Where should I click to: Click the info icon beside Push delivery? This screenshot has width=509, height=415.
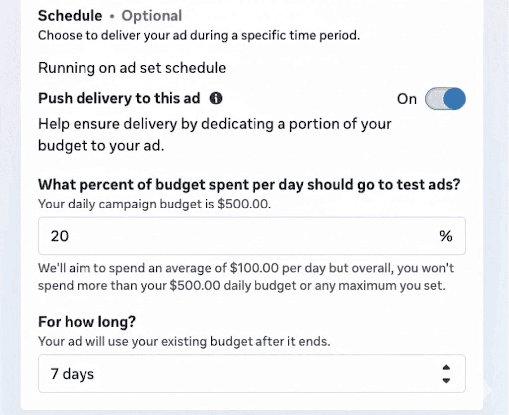(216, 98)
